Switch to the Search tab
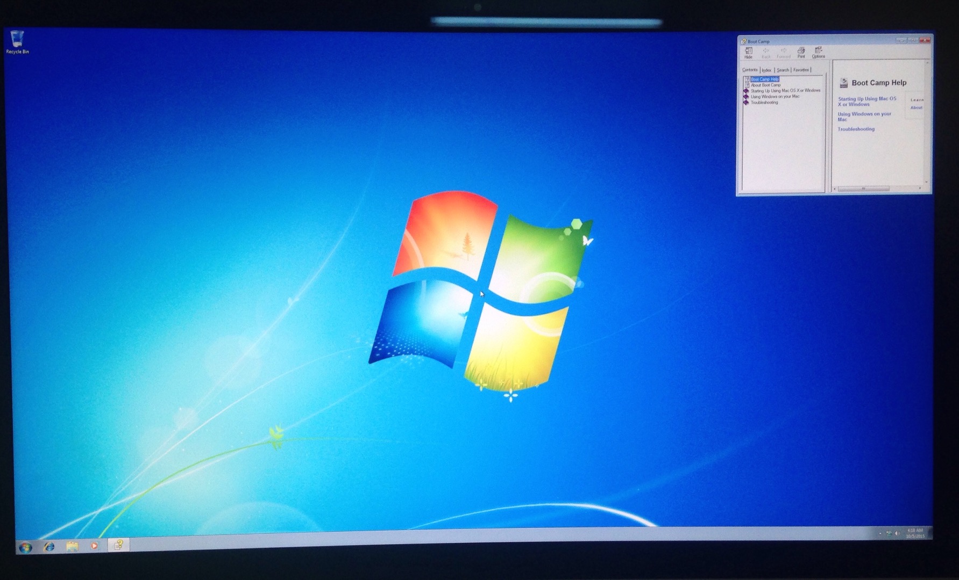This screenshot has height=580, width=959. point(783,70)
